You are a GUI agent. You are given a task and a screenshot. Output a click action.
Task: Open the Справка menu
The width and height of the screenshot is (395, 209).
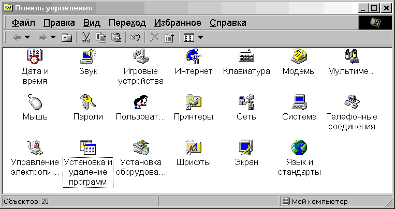pos(228,23)
